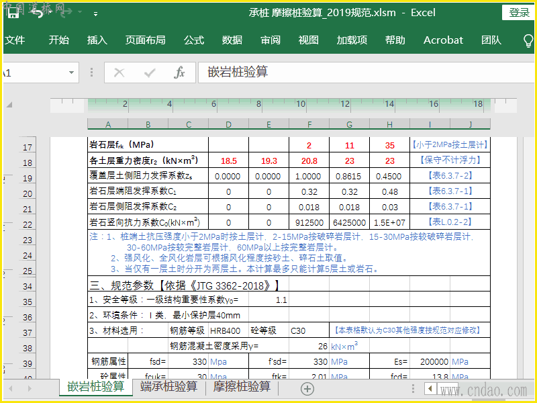
Task: Select column F header
Action: pyautogui.click(x=309, y=124)
